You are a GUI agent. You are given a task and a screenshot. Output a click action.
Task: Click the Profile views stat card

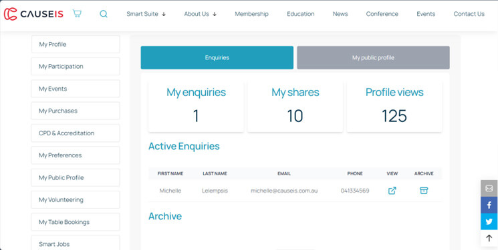point(394,107)
